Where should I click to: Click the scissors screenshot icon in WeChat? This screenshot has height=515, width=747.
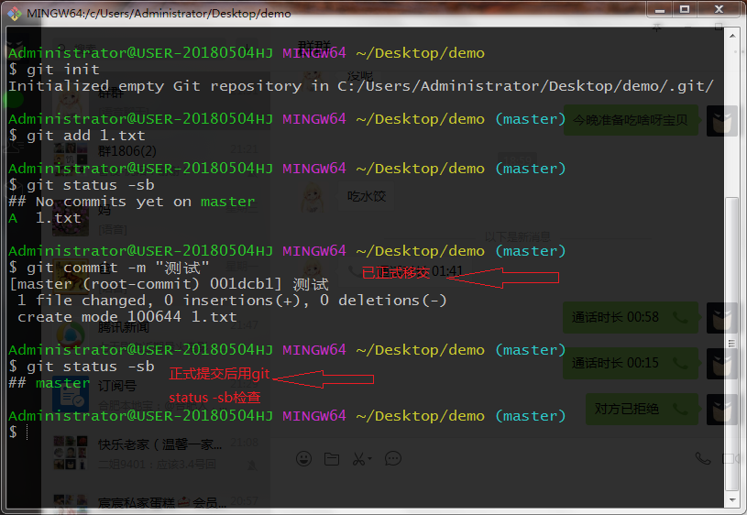[358, 459]
